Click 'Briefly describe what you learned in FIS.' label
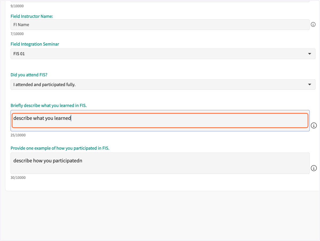Viewport: 320px width, 241px height. [x=49, y=105]
